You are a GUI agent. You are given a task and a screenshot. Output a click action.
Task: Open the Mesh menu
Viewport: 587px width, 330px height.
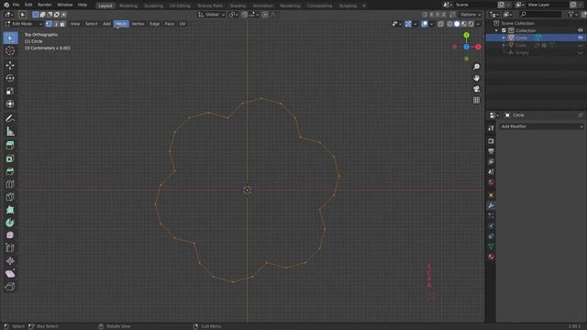(121, 24)
